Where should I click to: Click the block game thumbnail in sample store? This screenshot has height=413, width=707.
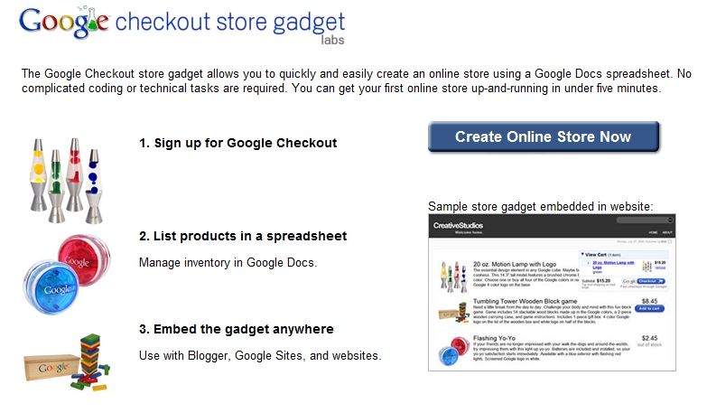point(454,313)
